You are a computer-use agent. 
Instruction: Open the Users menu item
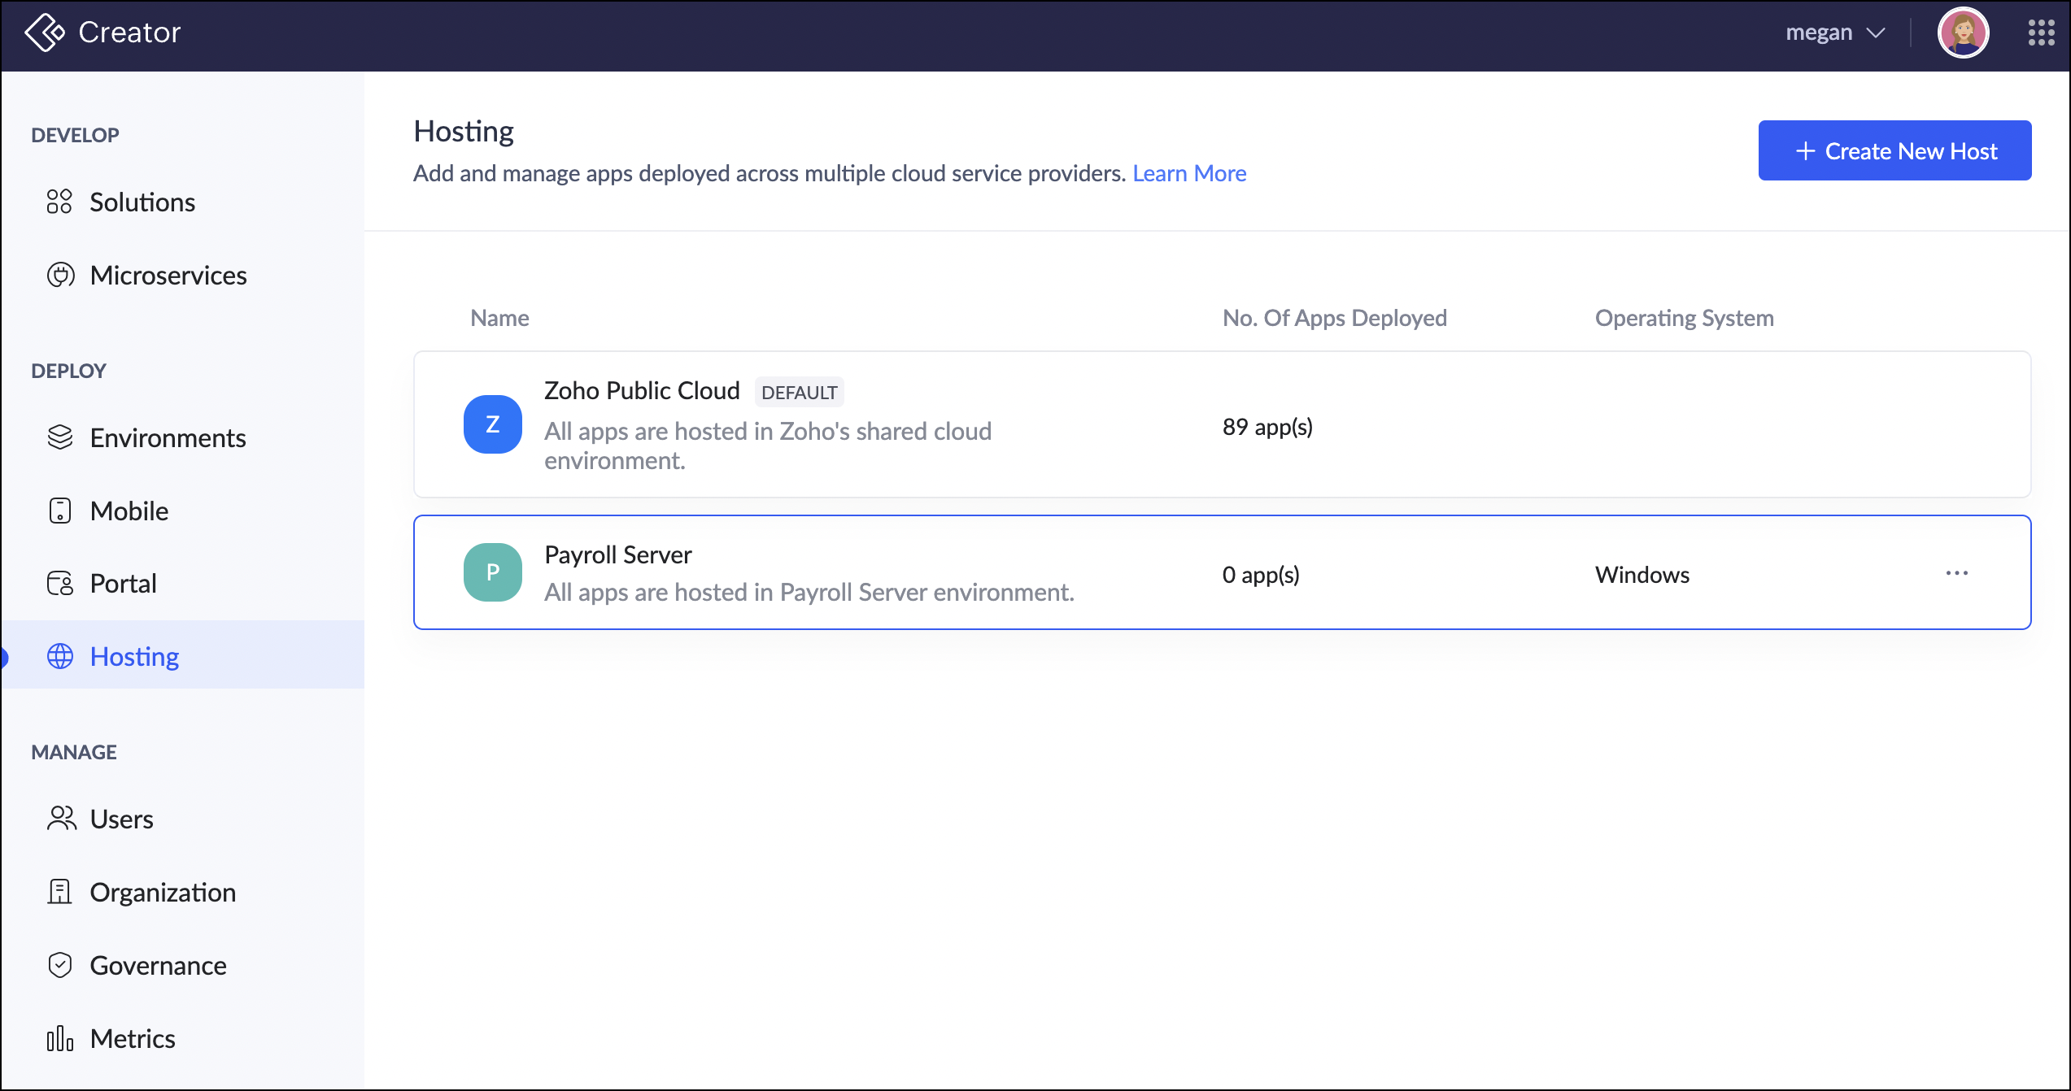[x=121, y=819]
